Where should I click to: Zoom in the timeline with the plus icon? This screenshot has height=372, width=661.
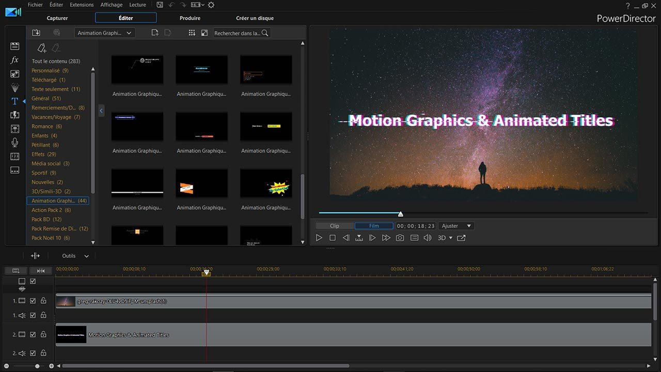(51, 366)
